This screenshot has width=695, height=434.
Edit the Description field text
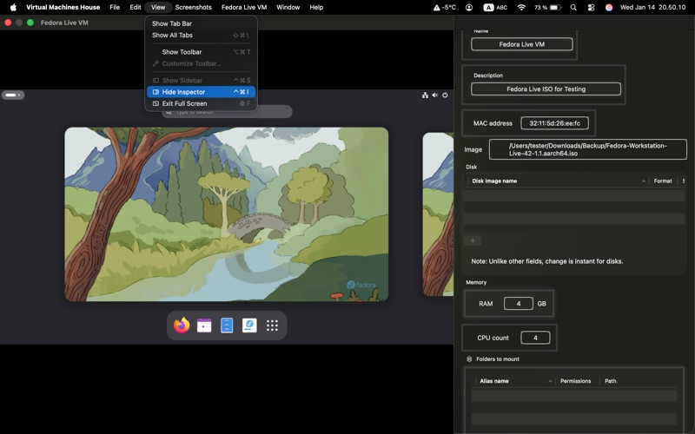pyautogui.click(x=546, y=89)
